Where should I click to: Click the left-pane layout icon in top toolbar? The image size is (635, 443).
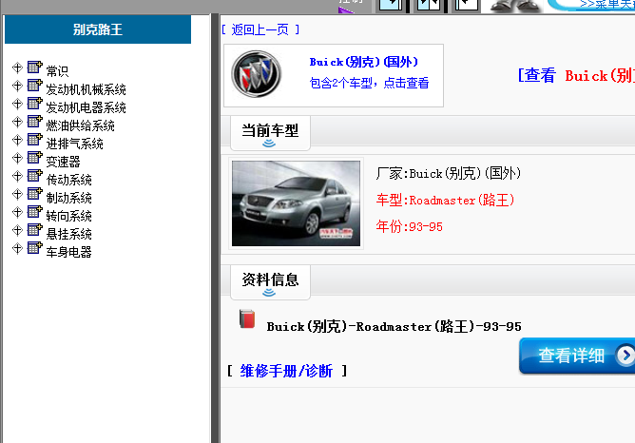click(x=390, y=4)
